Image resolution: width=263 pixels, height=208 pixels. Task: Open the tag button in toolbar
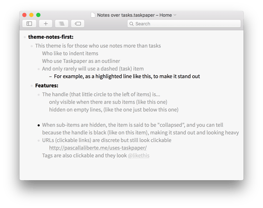click(78, 24)
